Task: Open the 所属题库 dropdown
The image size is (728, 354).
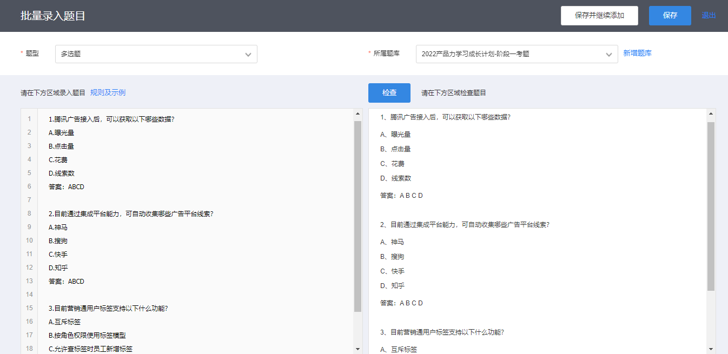Action: tap(517, 54)
